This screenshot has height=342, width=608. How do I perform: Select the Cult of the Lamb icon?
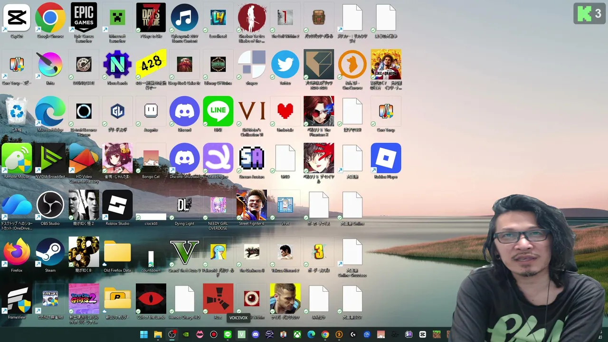pyautogui.click(x=151, y=299)
